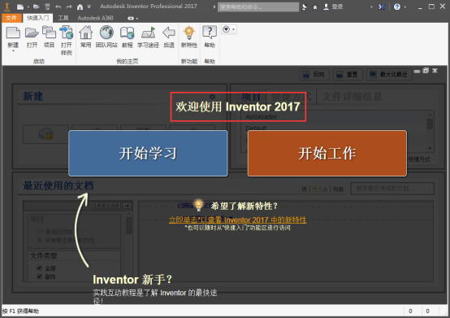Click the ribbon display mode icon beside A360 tab
Screen dimensions: 450x318
click(x=131, y=18)
